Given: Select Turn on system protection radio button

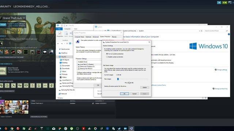Looking at the screenshot, I should coord(107,54).
